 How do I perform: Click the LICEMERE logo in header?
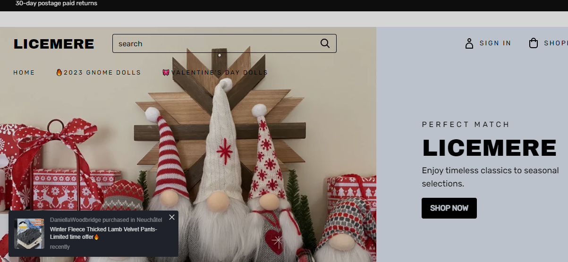[x=54, y=44]
